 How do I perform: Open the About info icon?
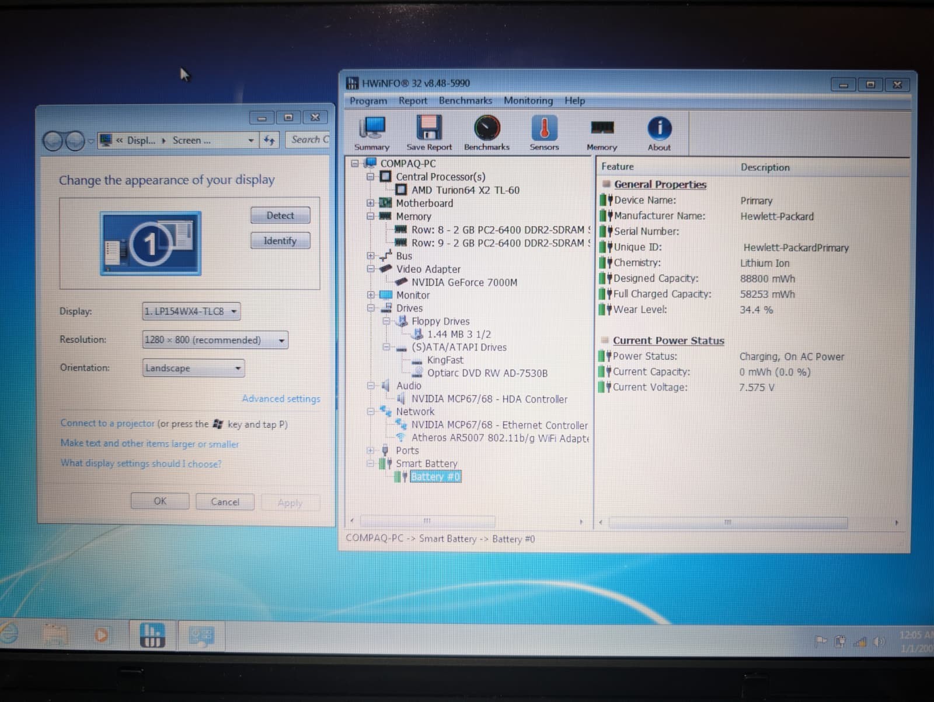[x=659, y=134]
